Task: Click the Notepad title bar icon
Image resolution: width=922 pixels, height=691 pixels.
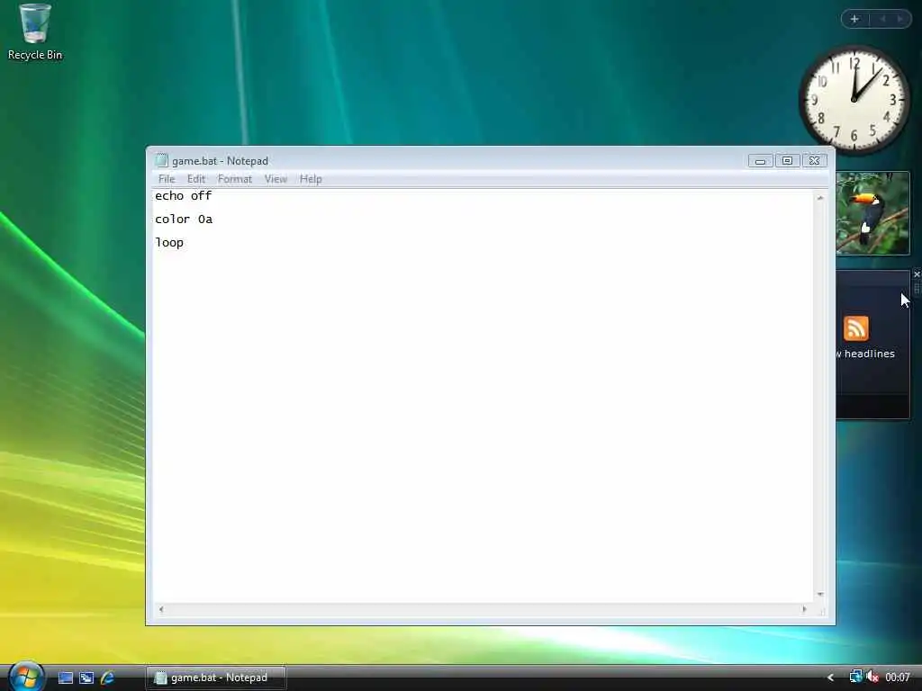Action: tap(161, 160)
